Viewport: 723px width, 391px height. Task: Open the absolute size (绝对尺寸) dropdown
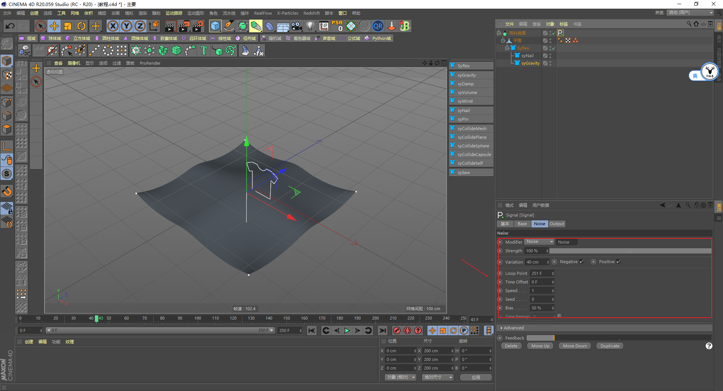pyautogui.click(x=437, y=377)
